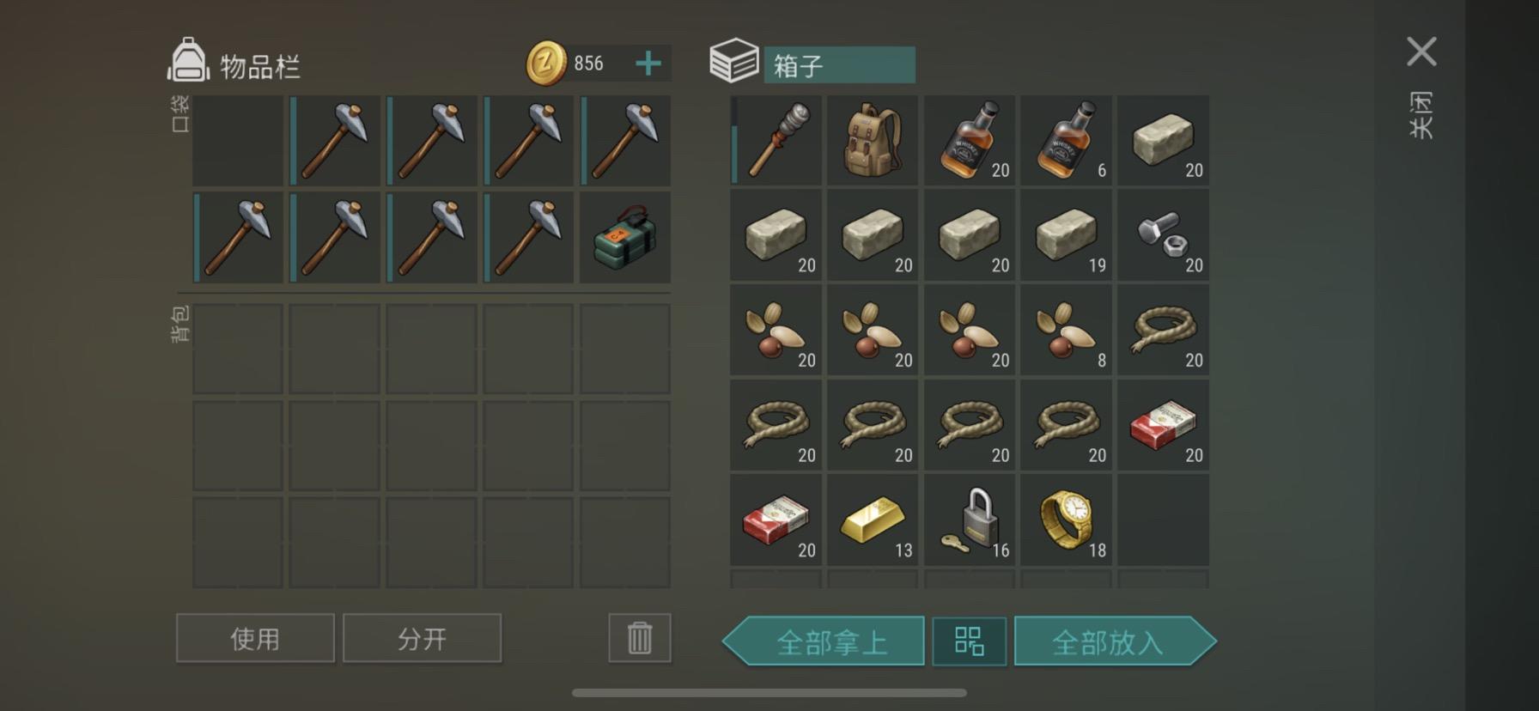Select the backpack item in the chest
1539x711 pixels.
tap(873, 141)
